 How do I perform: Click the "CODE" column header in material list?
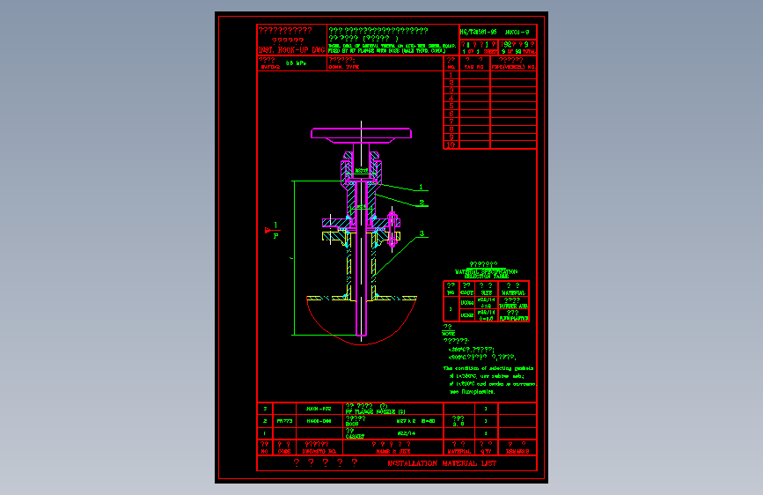284,452
